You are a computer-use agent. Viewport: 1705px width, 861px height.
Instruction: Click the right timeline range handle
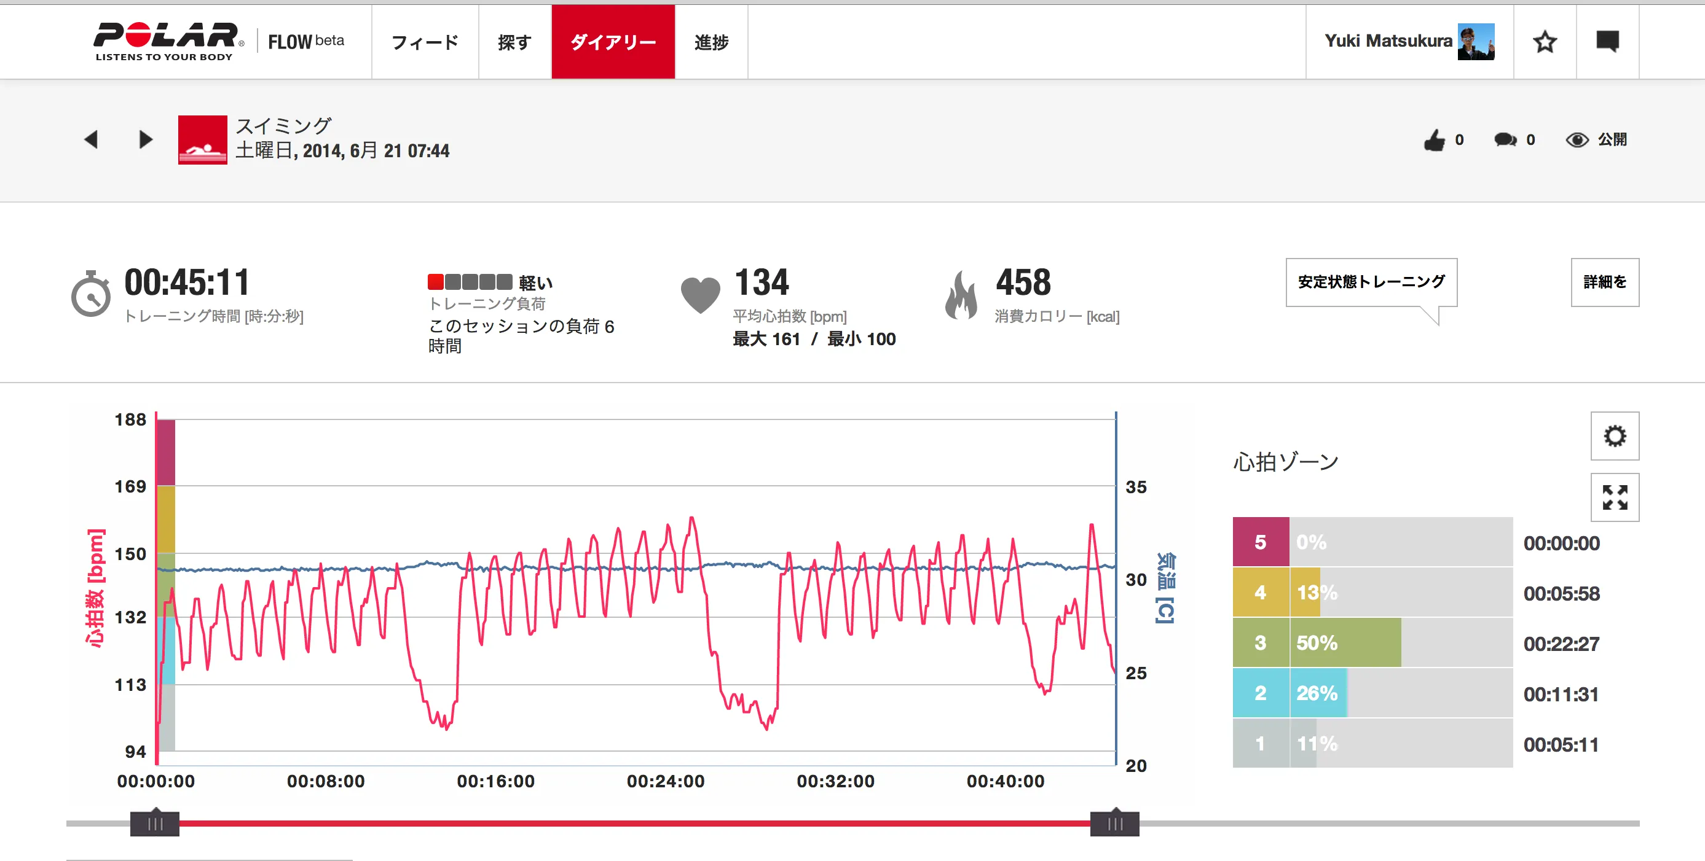click(1114, 824)
